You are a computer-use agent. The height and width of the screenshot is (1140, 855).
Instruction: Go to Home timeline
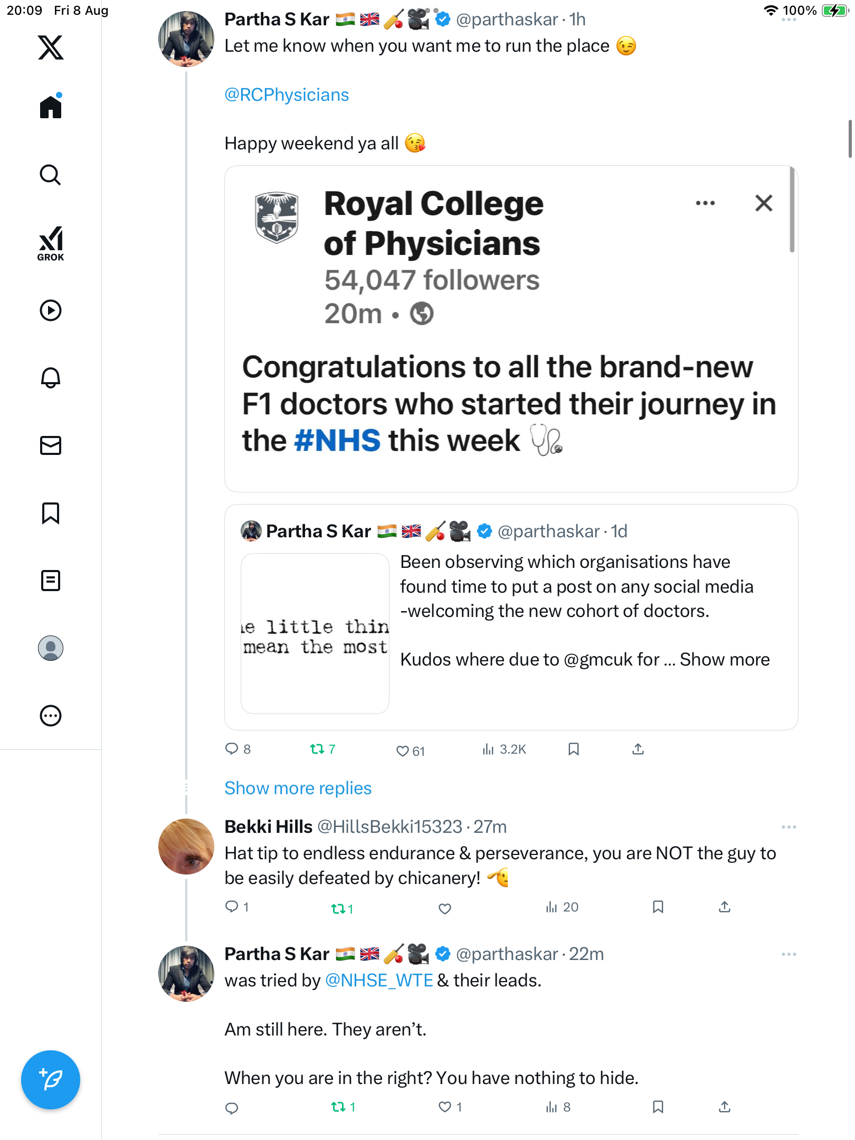tap(51, 107)
